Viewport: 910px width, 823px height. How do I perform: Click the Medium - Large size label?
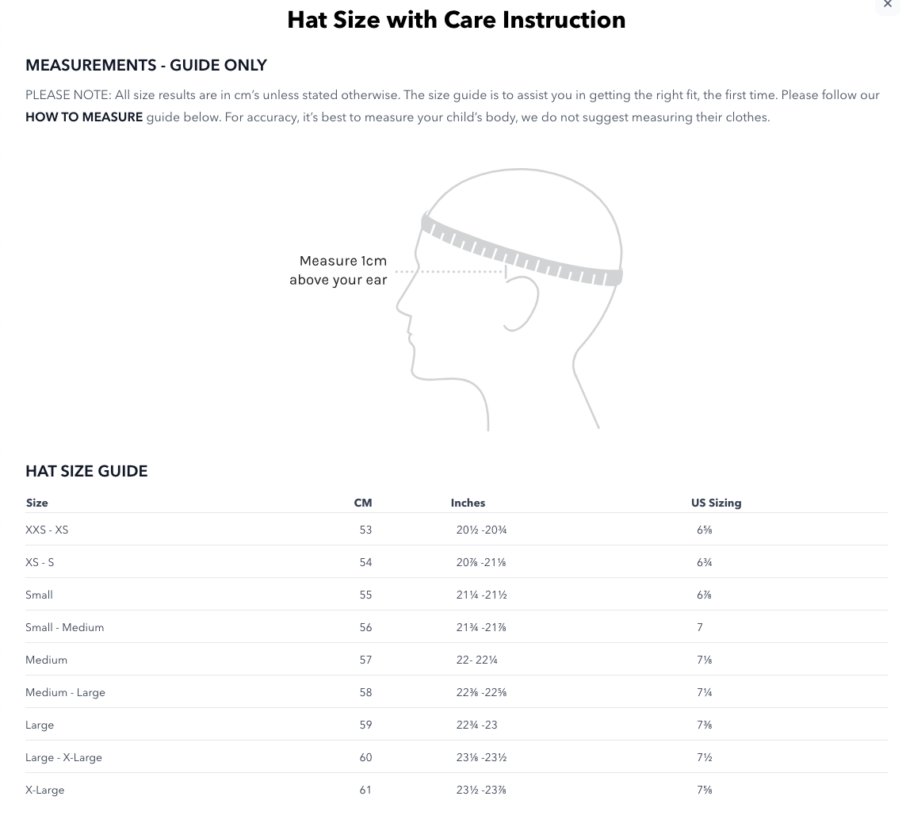click(x=66, y=692)
